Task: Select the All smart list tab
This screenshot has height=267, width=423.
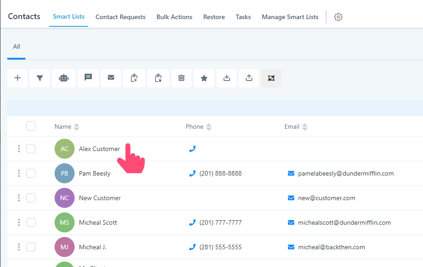Action: coord(16,46)
